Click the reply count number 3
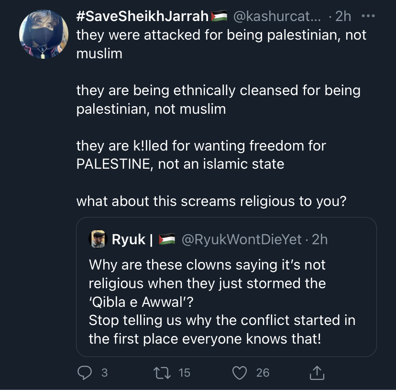 tap(104, 372)
